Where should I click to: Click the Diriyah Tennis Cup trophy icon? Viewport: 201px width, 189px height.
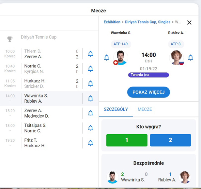[x=10, y=39]
